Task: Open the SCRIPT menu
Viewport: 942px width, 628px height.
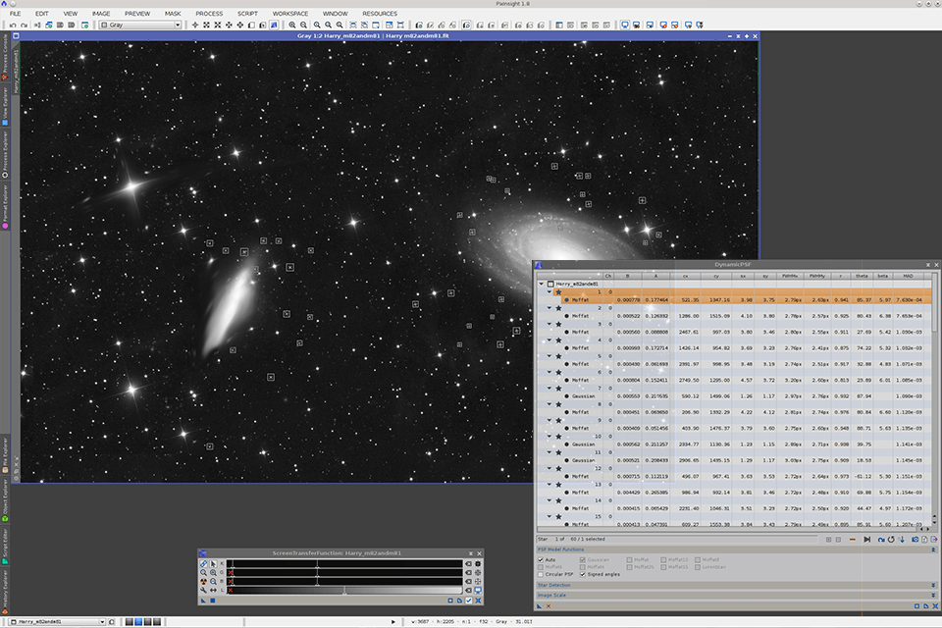Action: point(247,13)
